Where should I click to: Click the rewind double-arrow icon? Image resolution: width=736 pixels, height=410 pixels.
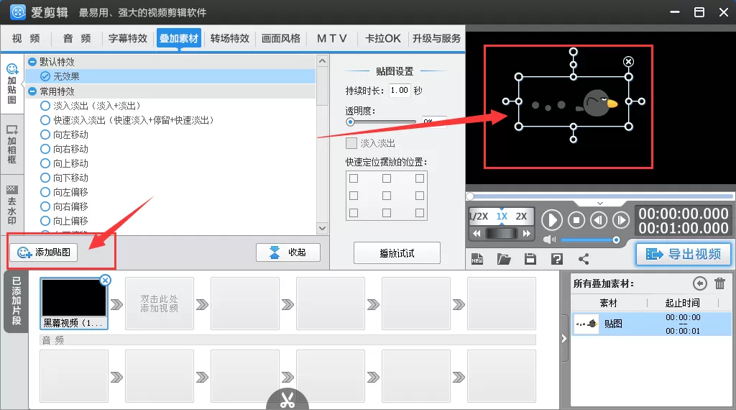pyautogui.click(x=477, y=234)
